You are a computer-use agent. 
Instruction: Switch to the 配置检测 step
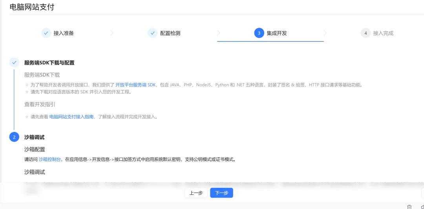click(x=170, y=33)
